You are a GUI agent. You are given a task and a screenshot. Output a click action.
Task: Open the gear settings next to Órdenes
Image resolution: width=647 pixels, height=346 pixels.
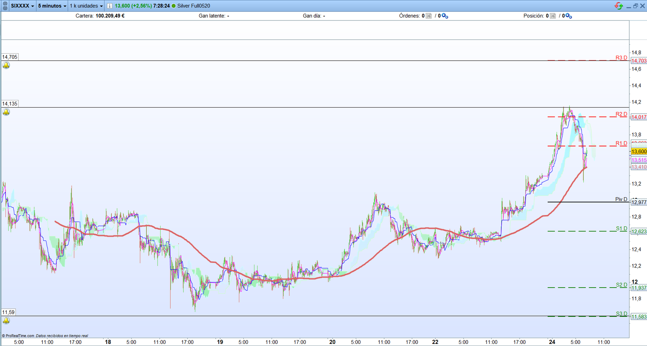pos(445,16)
